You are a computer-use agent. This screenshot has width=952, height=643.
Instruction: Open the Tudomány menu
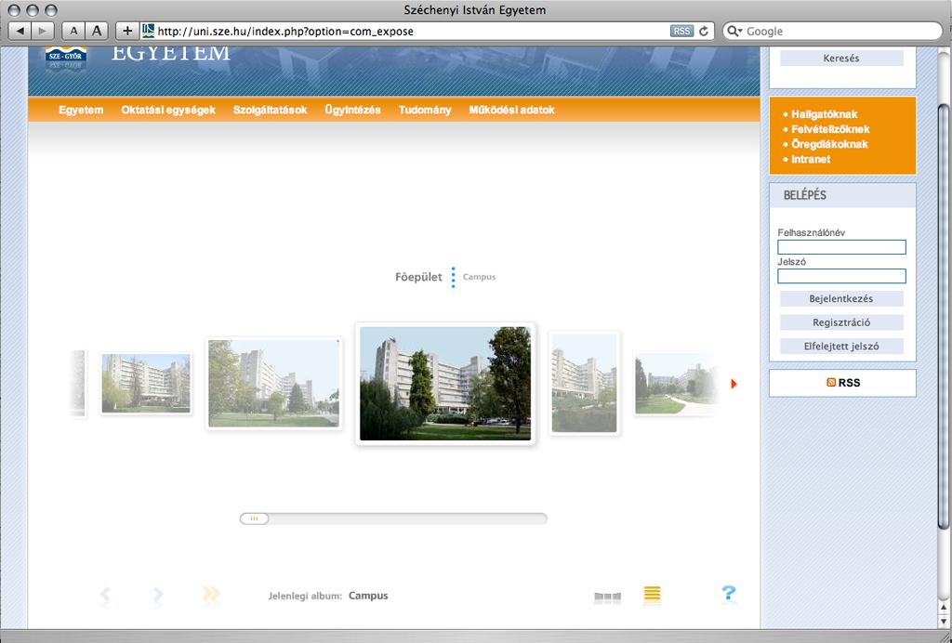[x=425, y=110]
